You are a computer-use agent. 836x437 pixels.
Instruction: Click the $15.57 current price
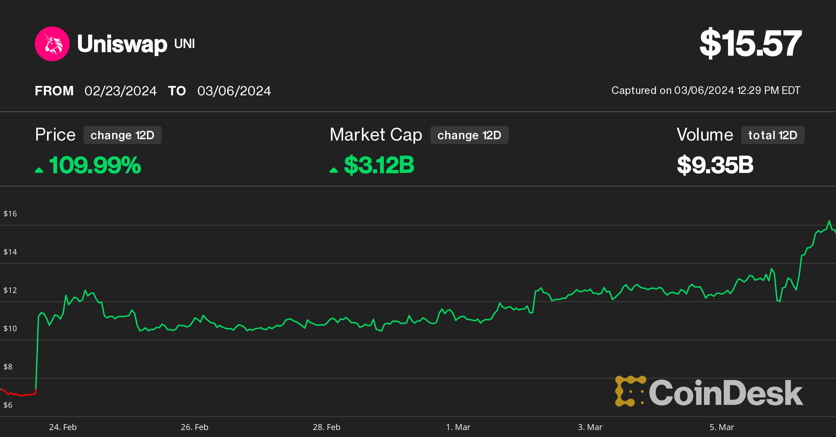click(751, 43)
